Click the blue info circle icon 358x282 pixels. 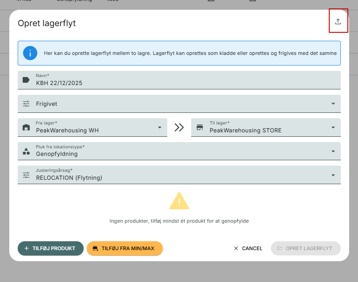(30, 53)
